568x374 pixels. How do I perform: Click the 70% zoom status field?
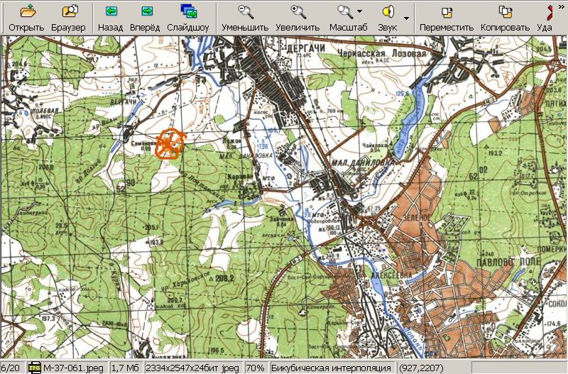click(x=254, y=368)
